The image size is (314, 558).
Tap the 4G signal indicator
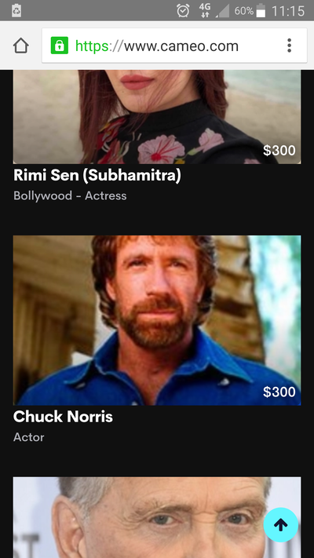(x=205, y=10)
